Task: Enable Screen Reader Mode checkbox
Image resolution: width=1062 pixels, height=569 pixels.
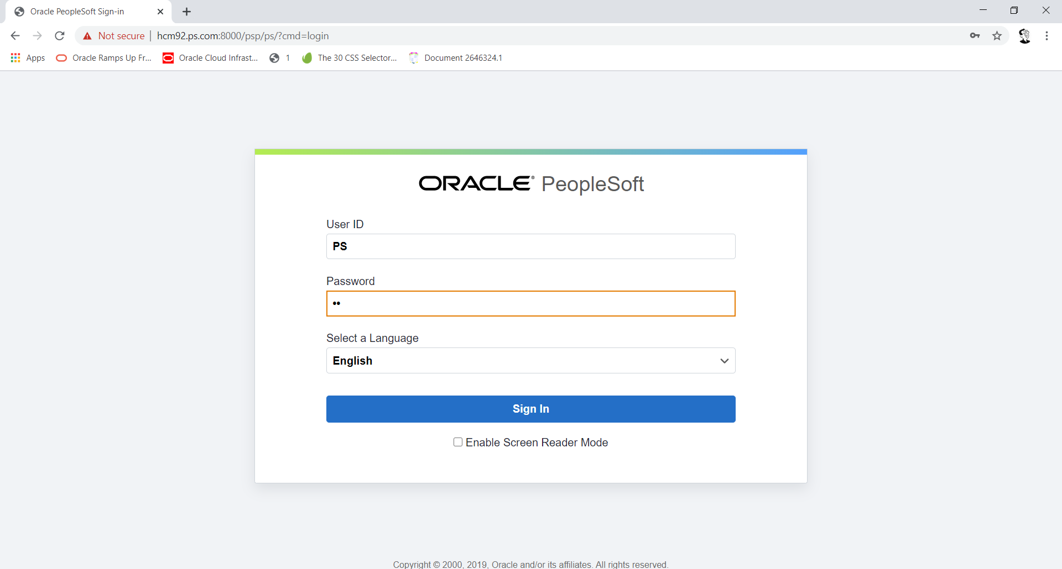Action: tap(458, 442)
